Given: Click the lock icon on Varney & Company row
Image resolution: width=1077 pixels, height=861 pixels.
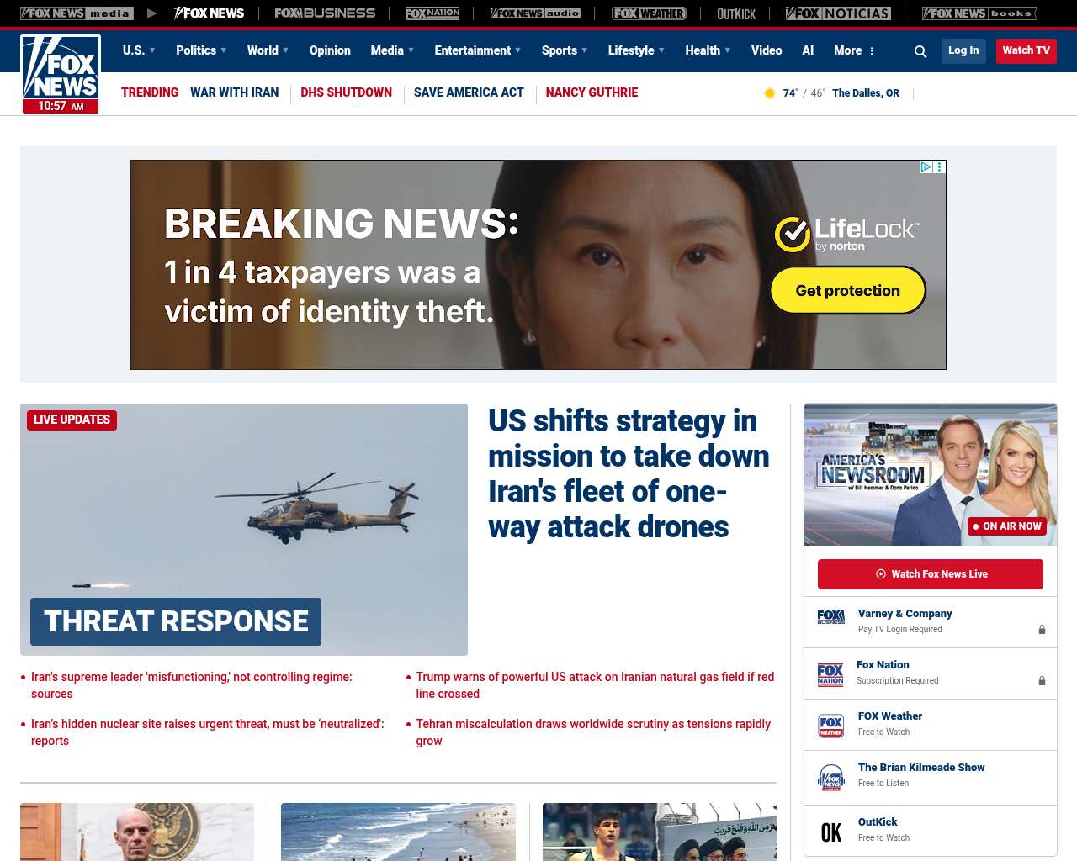Looking at the screenshot, I should [1042, 630].
